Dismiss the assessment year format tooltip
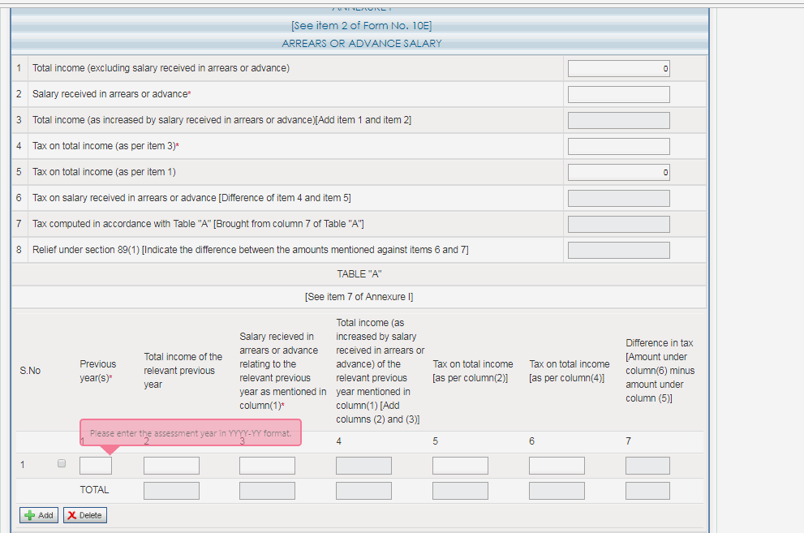 coord(190,433)
